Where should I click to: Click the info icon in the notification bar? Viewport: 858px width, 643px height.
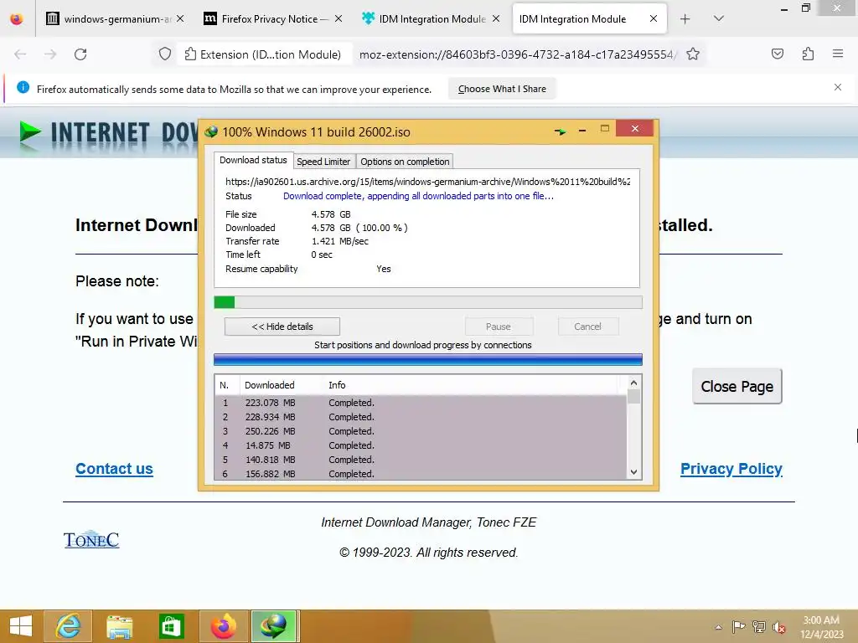pos(23,87)
